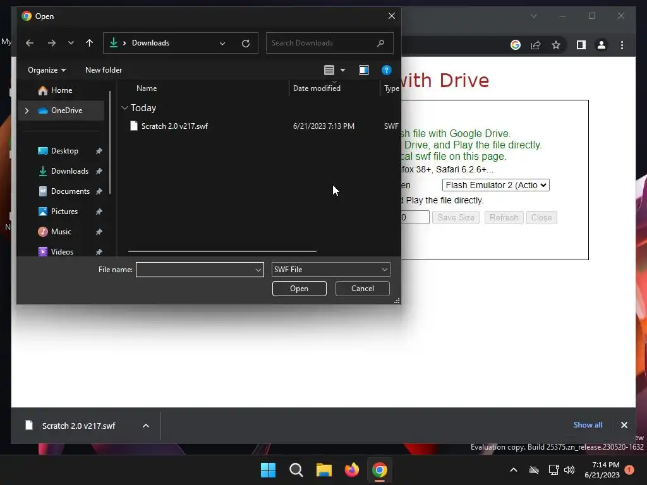Screen dimensions: 647x485
Task: Open Firefox from taskbar
Action: (351, 470)
